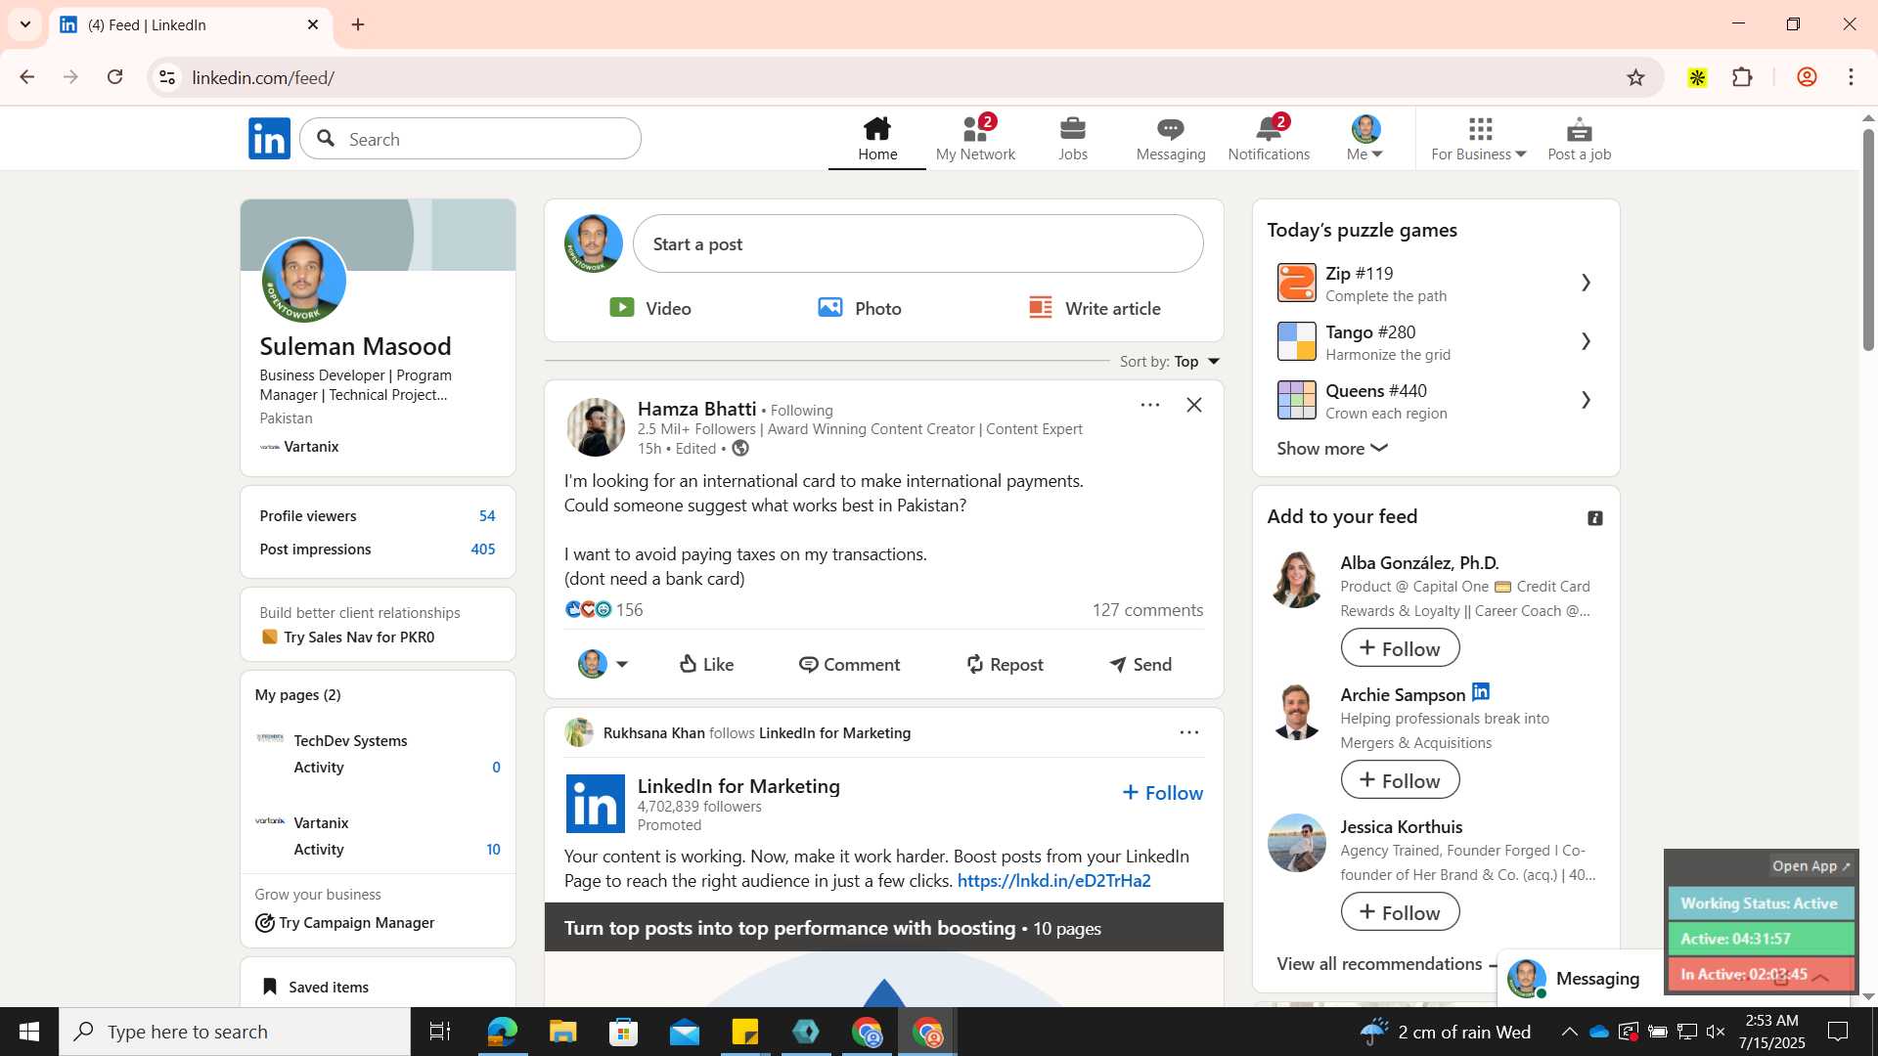The image size is (1878, 1056).
Task: Send Hamza Bhatti's post
Action: pos(1140,664)
